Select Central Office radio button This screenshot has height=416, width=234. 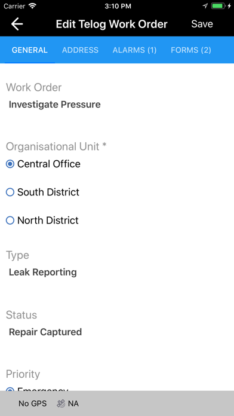click(10, 164)
